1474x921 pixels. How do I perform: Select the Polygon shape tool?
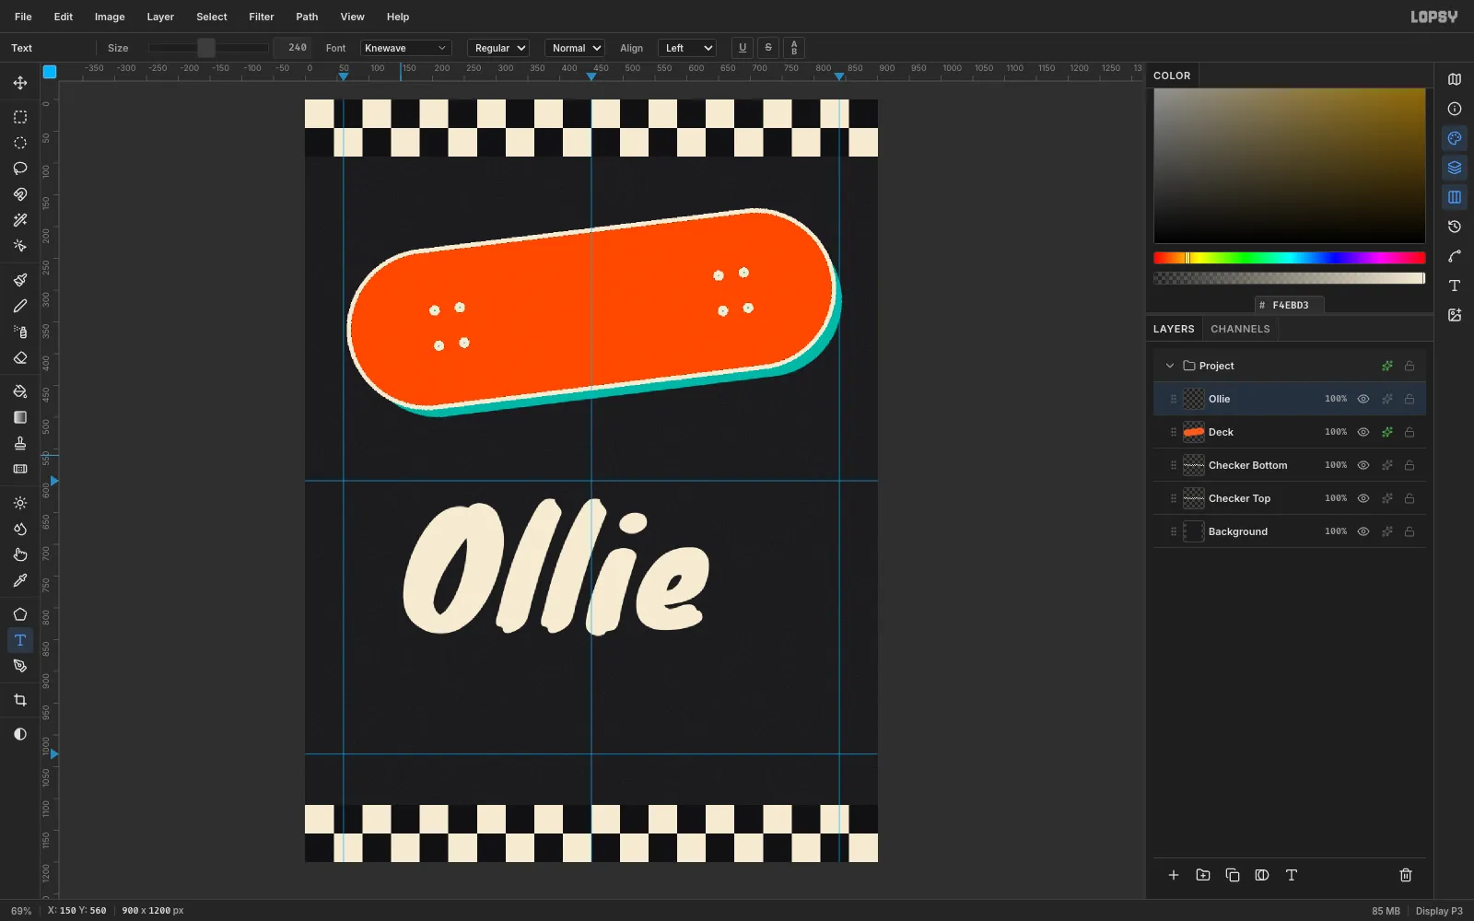[x=20, y=614]
